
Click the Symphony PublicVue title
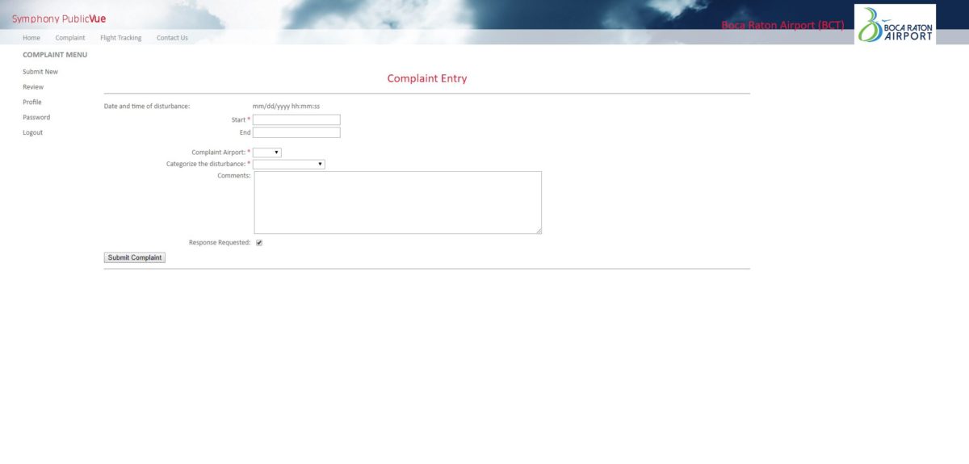coord(59,19)
